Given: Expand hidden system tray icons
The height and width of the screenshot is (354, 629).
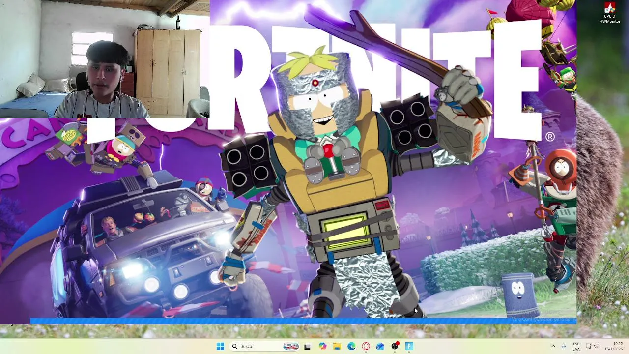Looking at the screenshot, I should pos(553,346).
